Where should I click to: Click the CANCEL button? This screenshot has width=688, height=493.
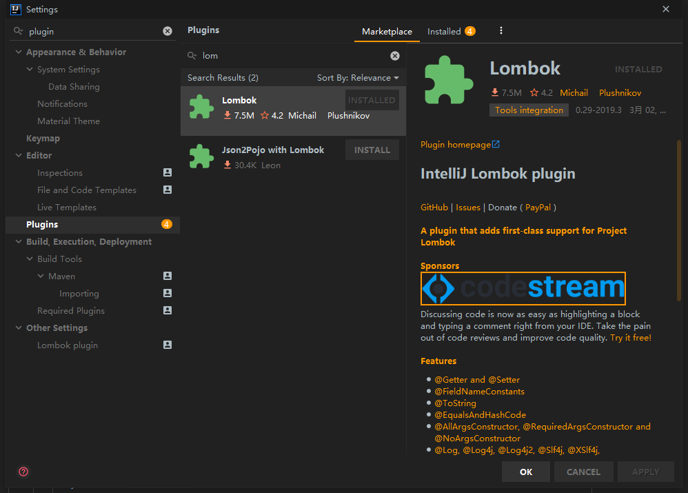583,472
